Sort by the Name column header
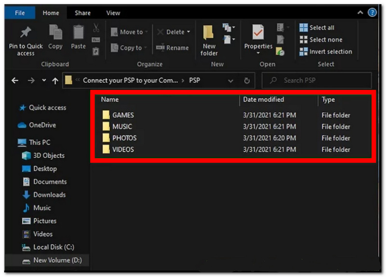 coord(110,99)
